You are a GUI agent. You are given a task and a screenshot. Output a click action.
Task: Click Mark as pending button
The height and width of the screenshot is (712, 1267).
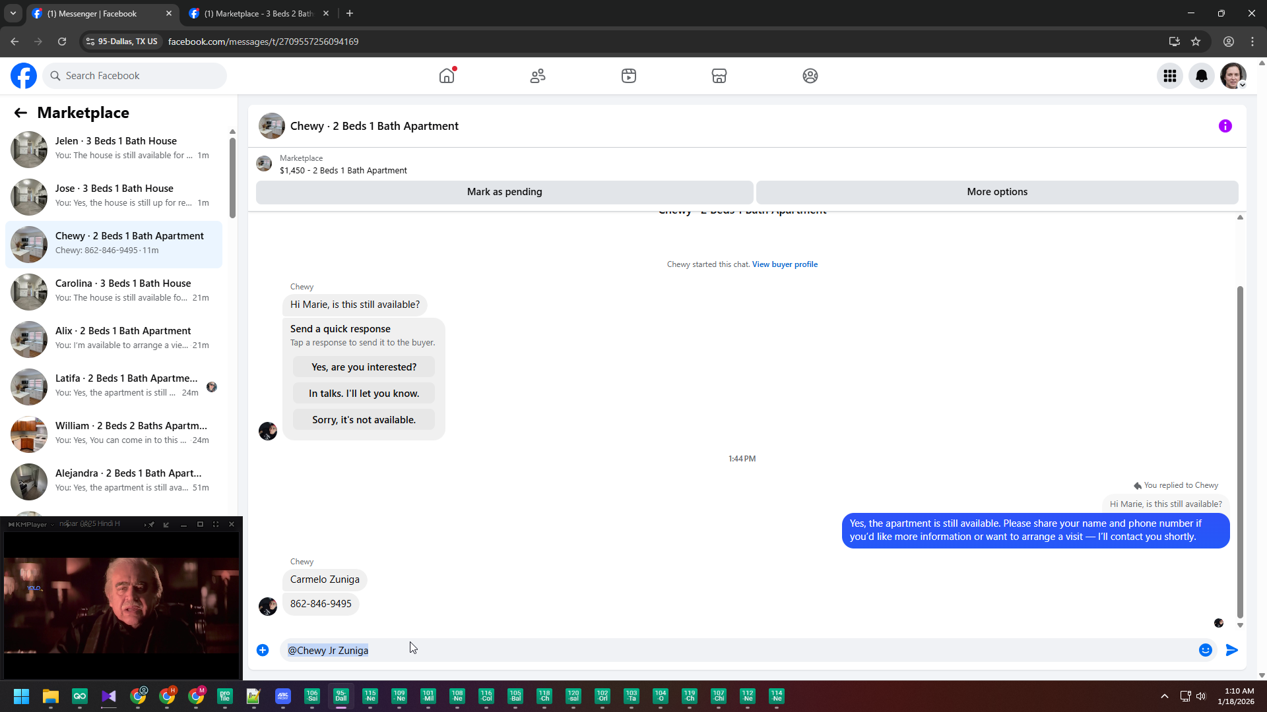(x=504, y=192)
